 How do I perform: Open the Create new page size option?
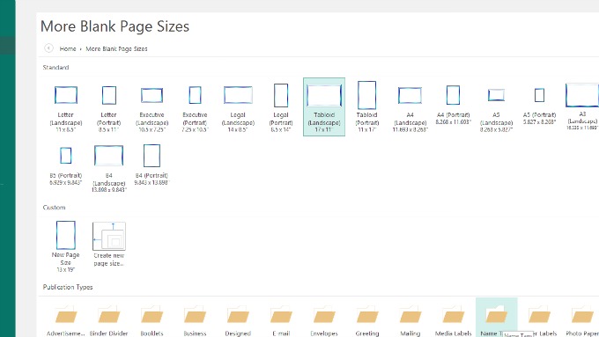[109, 245]
